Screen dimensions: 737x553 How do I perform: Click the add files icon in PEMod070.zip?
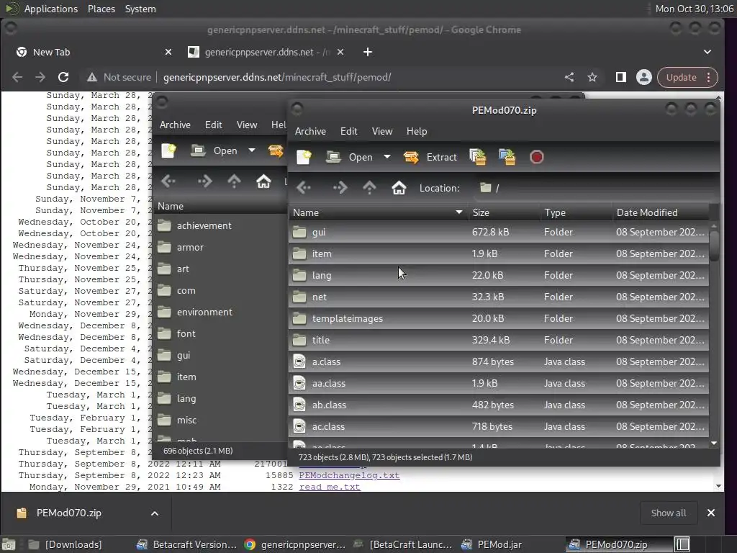click(478, 157)
